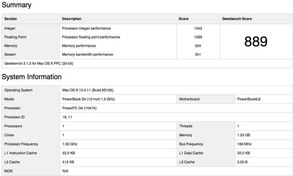Select 'Processor floating point performance' description
Screen dimensions: 293x176
(91, 37)
